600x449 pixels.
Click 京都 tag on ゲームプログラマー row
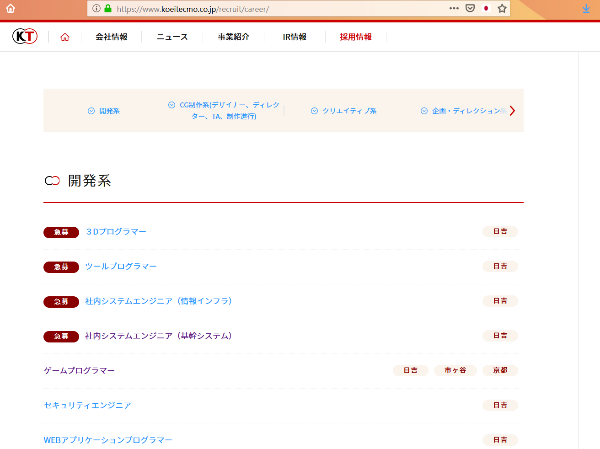tap(500, 370)
